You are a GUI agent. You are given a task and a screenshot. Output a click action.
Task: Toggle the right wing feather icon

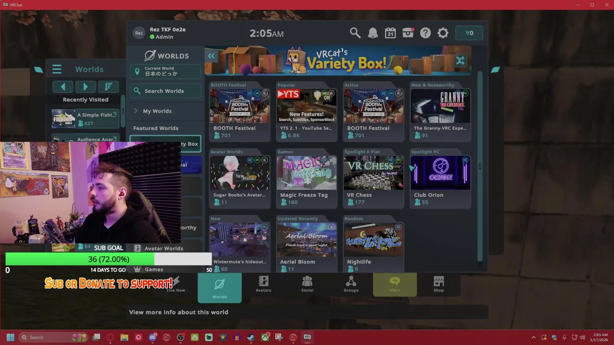496,70
